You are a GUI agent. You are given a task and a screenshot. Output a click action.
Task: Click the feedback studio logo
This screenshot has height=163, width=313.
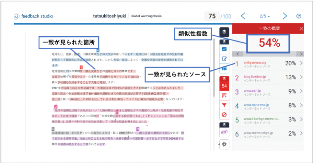tap(34, 16)
